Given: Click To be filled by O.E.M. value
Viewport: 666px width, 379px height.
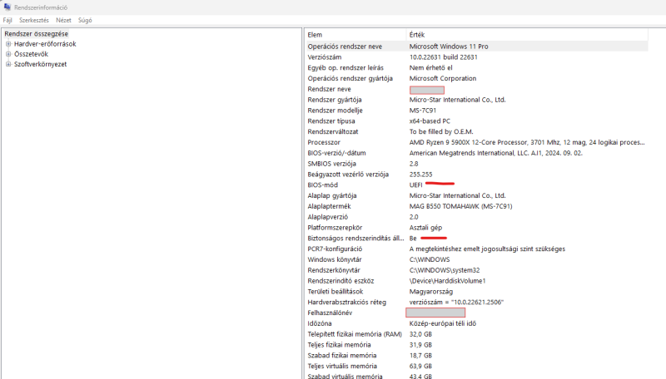Looking at the screenshot, I should [441, 131].
